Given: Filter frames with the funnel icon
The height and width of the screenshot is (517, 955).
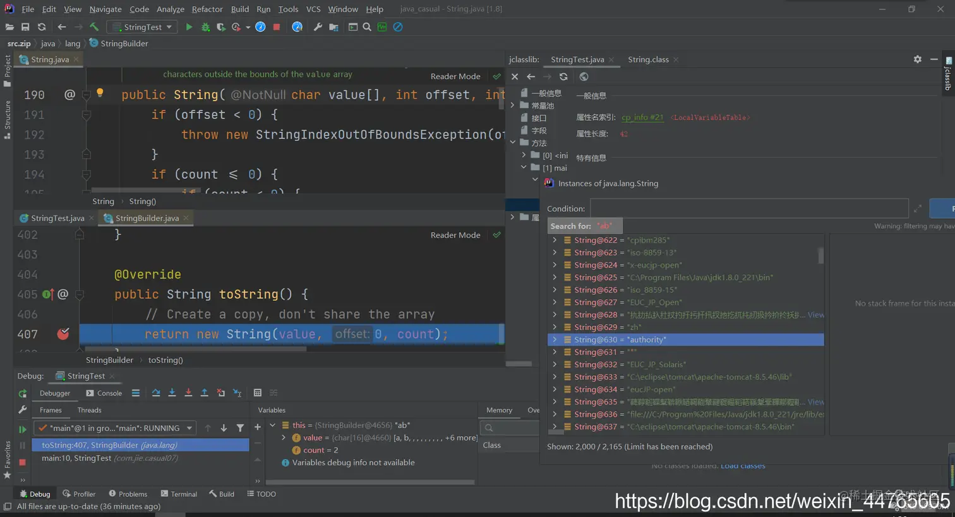Looking at the screenshot, I should pyautogui.click(x=240, y=428).
